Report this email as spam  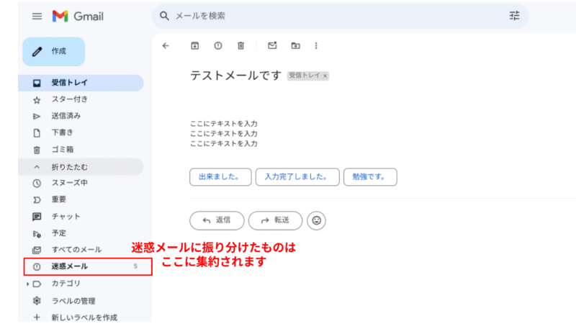[217, 45]
